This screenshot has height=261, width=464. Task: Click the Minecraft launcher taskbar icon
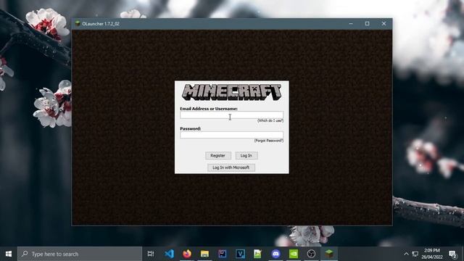coord(328,254)
